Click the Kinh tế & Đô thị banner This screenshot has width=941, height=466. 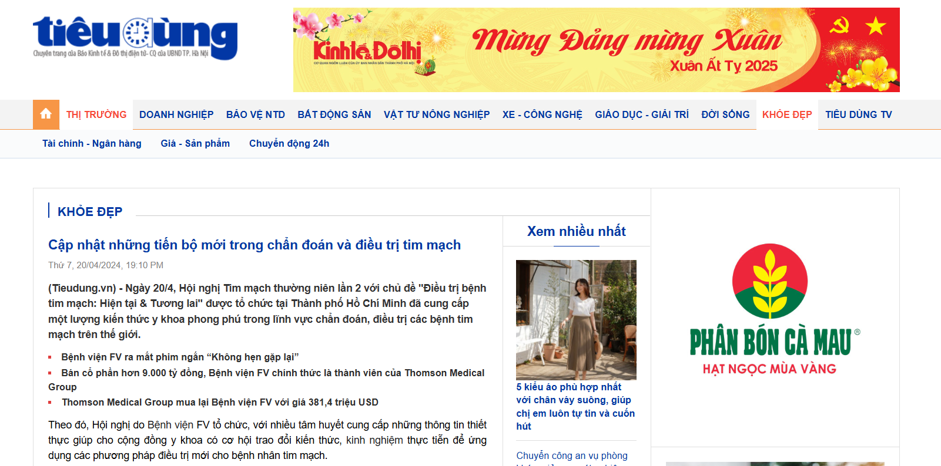596,50
